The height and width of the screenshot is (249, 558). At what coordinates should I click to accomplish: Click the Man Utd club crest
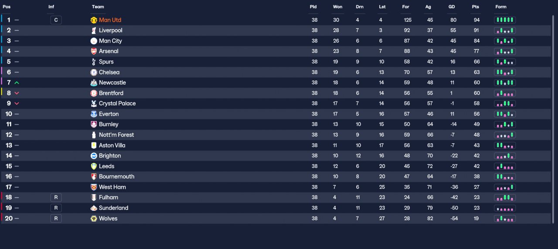coord(94,20)
